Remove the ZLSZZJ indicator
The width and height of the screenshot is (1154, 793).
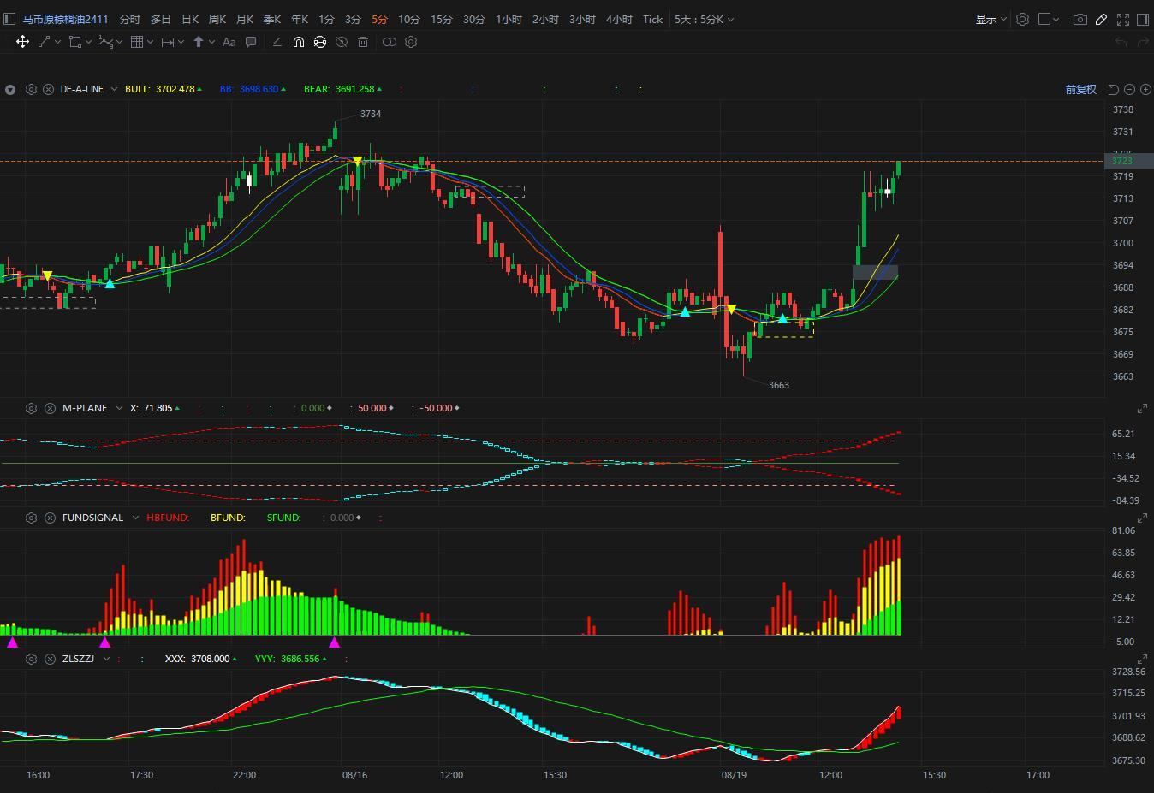pyautogui.click(x=50, y=659)
